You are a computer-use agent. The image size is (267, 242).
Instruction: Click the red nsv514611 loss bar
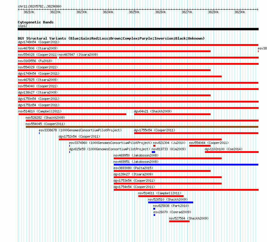click(161, 196)
